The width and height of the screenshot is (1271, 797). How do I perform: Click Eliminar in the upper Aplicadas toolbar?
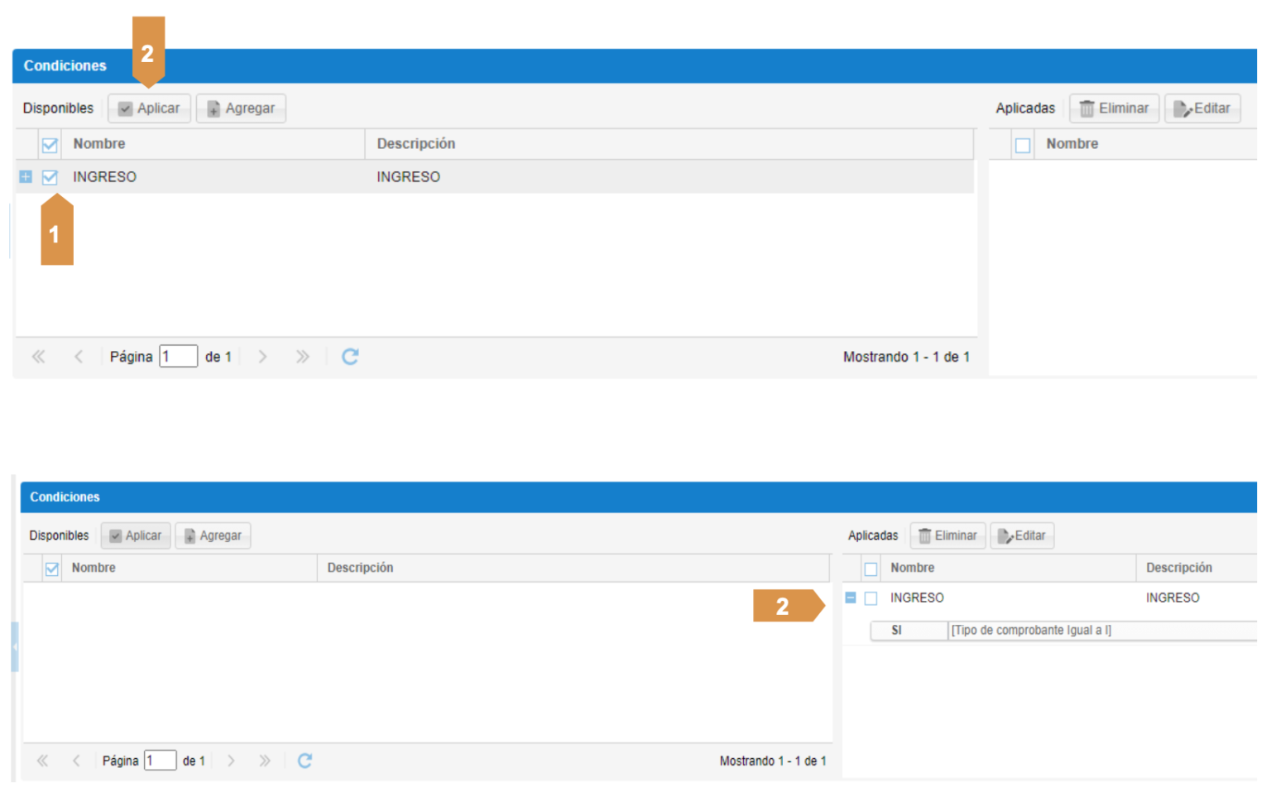[1114, 108]
